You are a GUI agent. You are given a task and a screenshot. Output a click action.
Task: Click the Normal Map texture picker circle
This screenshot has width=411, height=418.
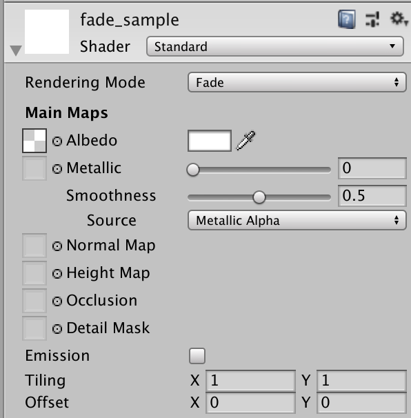click(57, 246)
